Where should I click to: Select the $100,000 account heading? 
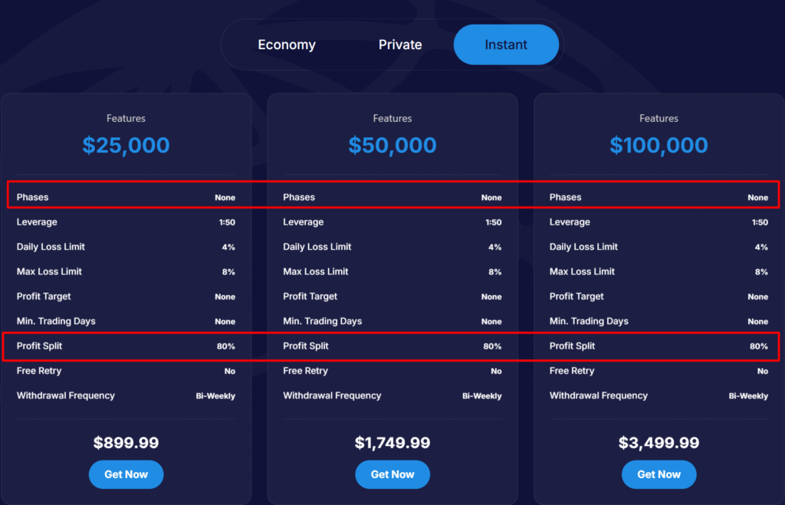[x=659, y=145]
